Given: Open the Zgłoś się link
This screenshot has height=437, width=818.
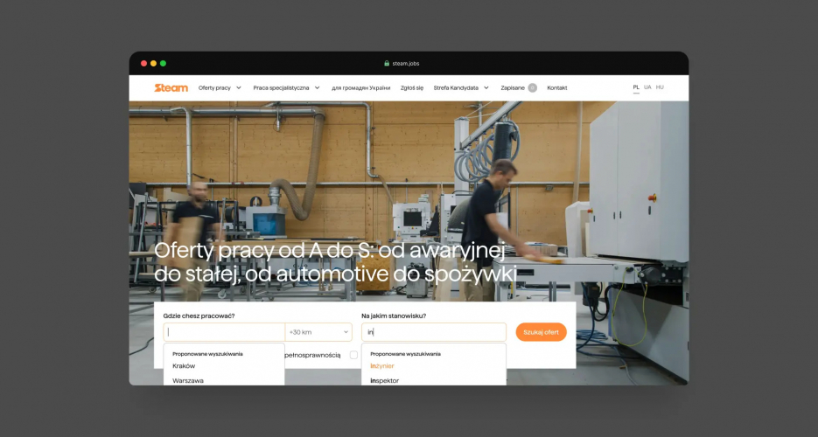Looking at the screenshot, I should 411,88.
